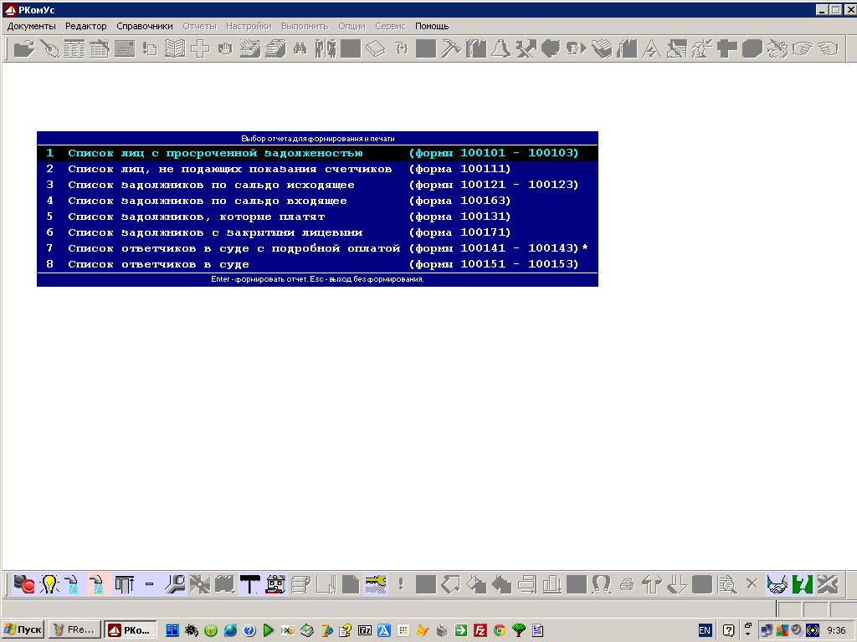Open the Помощь menu
857x642 pixels.
click(432, 26)
